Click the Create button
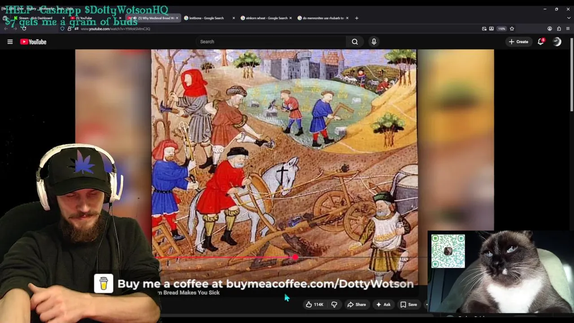The image size is (574, 323). tap(518, 42)
